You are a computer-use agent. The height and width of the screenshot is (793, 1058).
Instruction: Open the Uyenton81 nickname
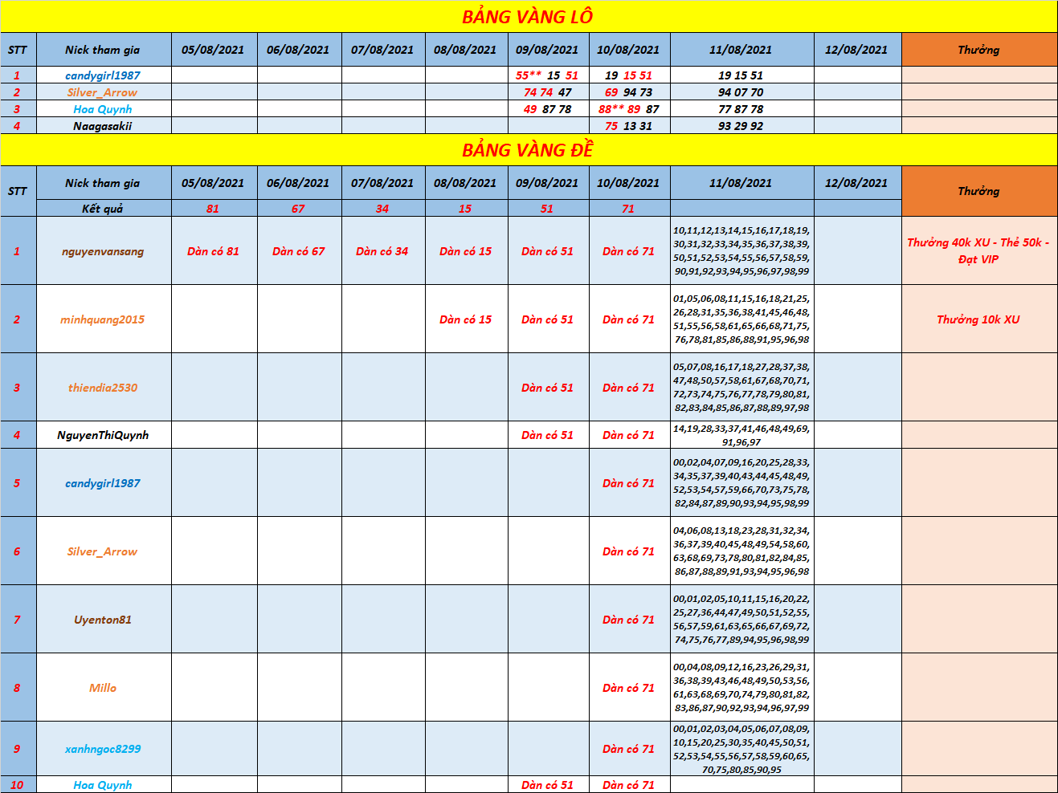click(103, 620)
